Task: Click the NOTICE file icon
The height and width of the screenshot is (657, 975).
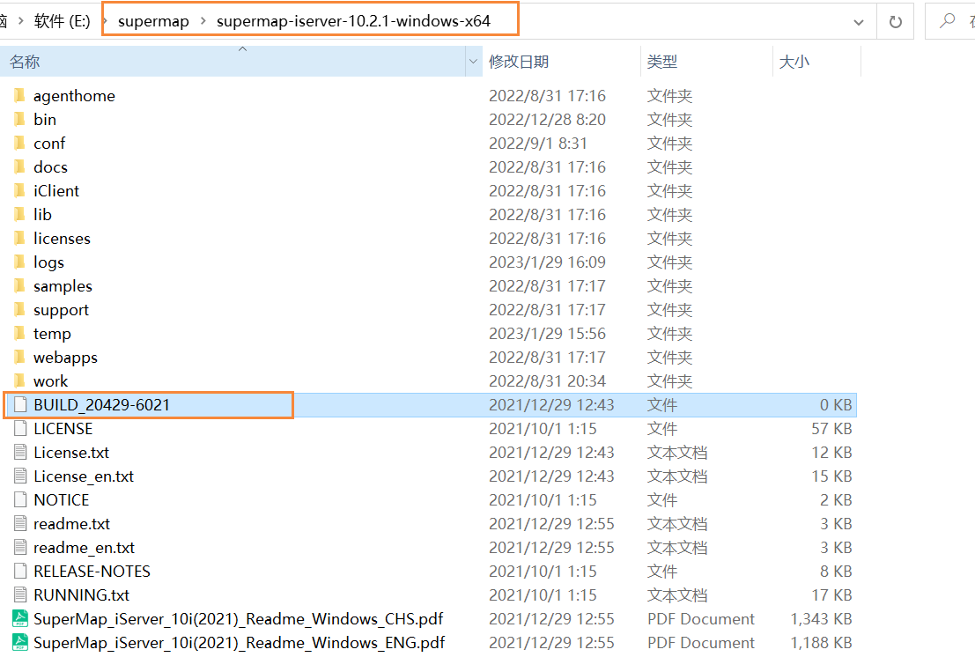Action: [x=20, y=499]
